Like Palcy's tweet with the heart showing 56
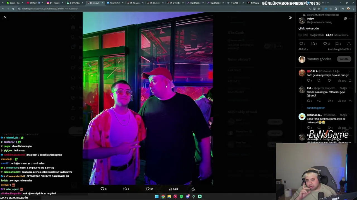Screen dimensions: 357x200 (325, 44)
